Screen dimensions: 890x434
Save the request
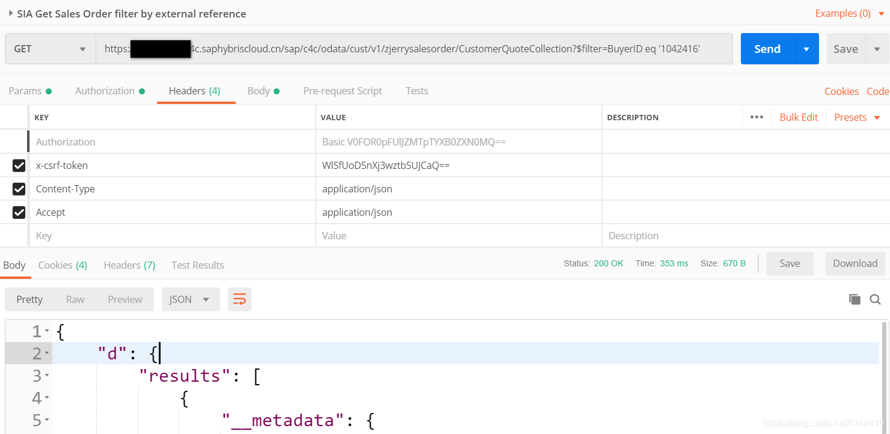pos(845,49)
